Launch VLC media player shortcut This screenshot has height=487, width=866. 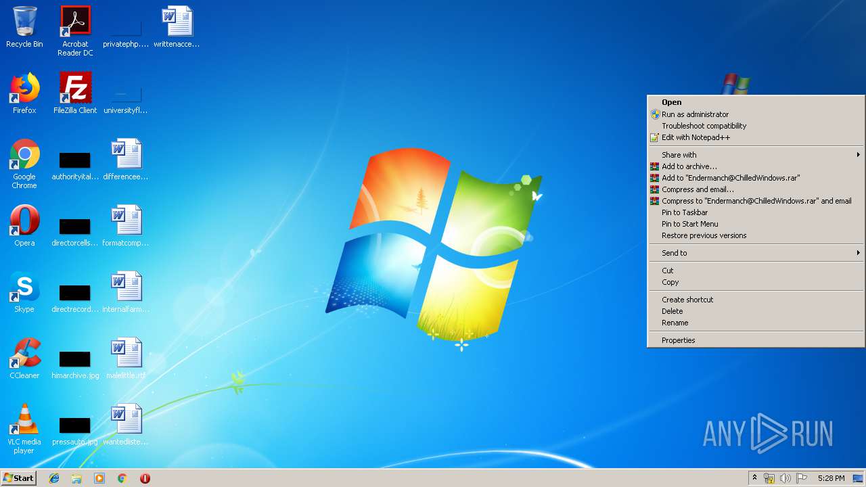24,429
